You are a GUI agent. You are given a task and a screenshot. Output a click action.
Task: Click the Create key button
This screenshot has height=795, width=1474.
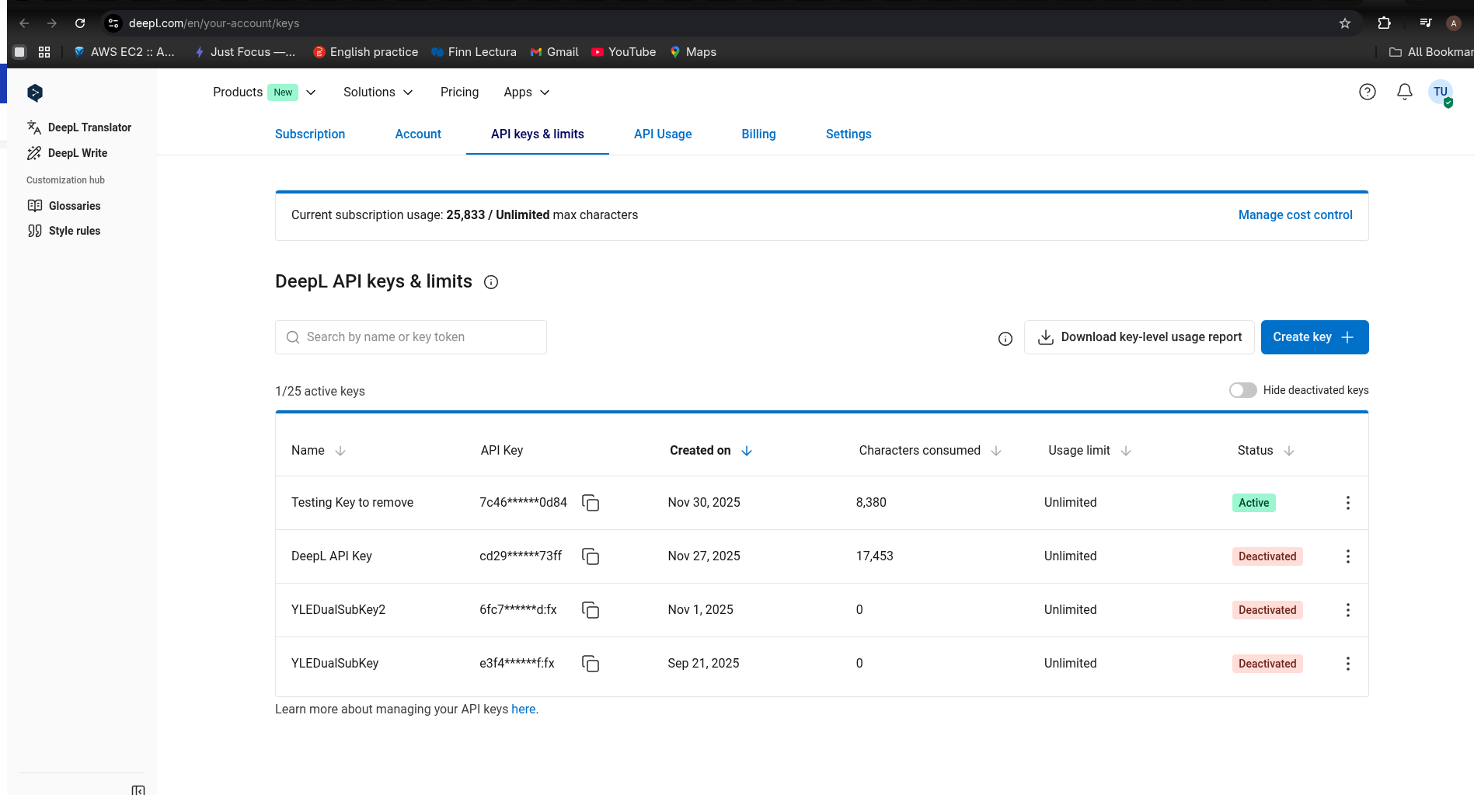[1314, 337]
